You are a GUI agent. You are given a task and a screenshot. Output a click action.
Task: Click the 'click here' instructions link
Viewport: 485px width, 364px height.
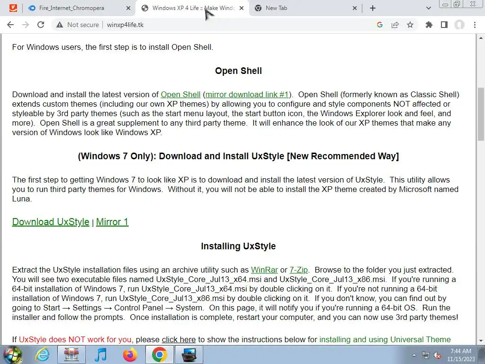coord(179,339)
